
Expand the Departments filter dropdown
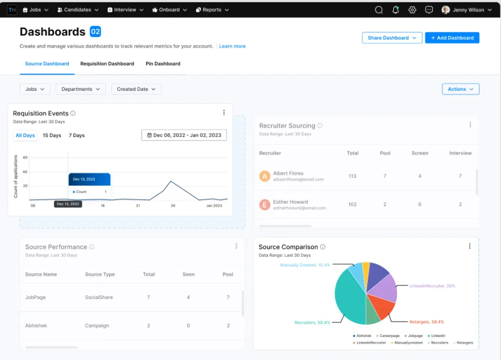point(80,89)
